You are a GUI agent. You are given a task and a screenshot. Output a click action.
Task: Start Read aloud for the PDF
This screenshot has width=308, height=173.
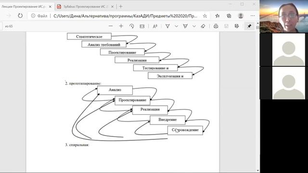(x=155, y=26)
